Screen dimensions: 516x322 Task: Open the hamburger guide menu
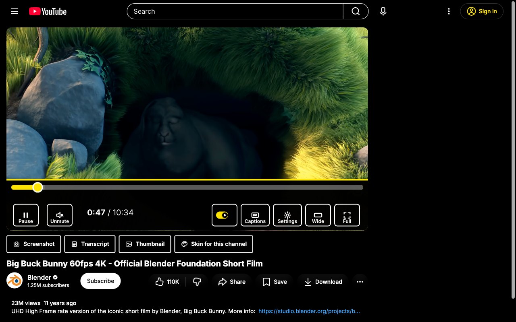(x=15, y=11)
